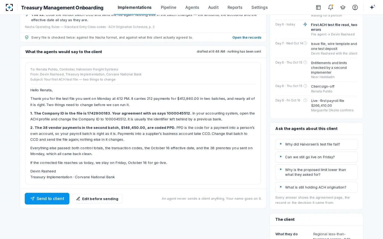Open the Reports tab

[x=235, y=7]
